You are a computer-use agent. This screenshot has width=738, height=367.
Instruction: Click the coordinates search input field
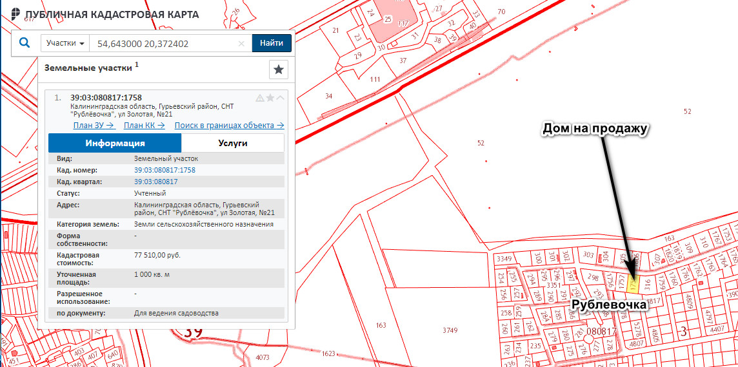click(x=164, y=44)
